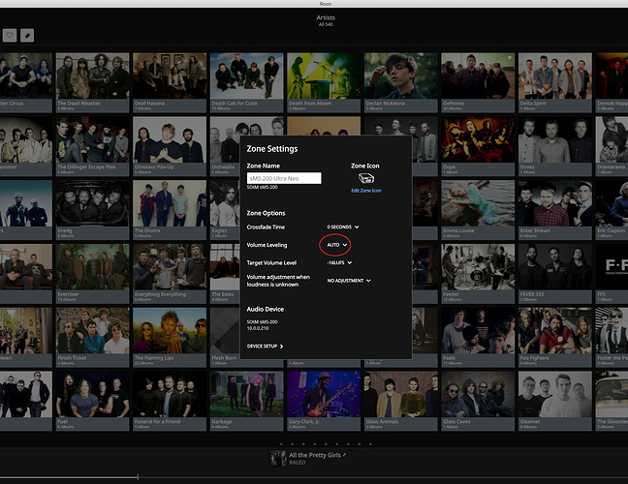The height and width of the screenshot is (484, 628).
Task: Click the Artists page heading
Action: (x=326, y=17)
